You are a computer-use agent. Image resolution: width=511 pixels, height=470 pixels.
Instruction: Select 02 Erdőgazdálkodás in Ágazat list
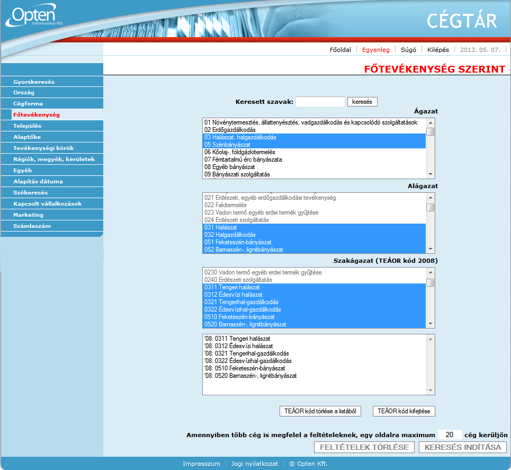click(x=314, y=130)
